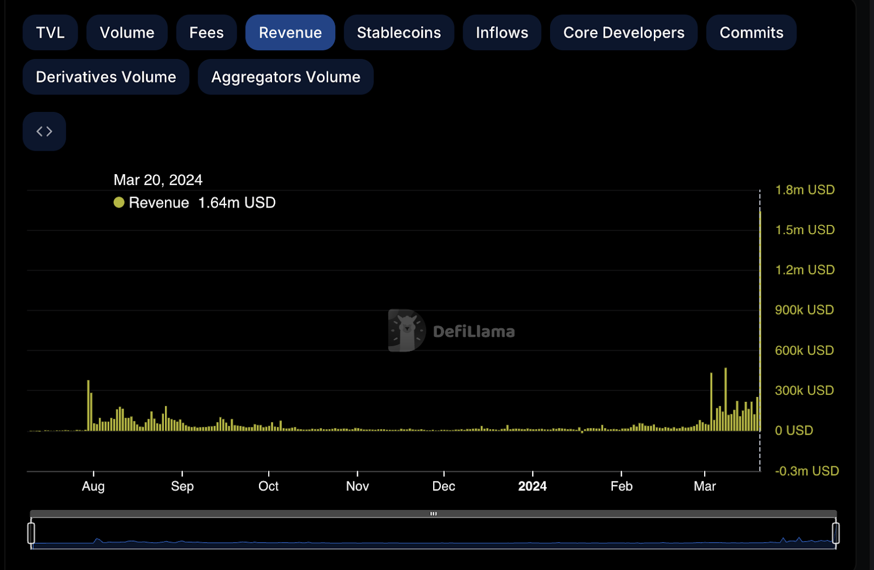This screenshot has width=874, height=570.
Task: Click the '1.64m USD' revenue value
Action: tap(237, 203)
